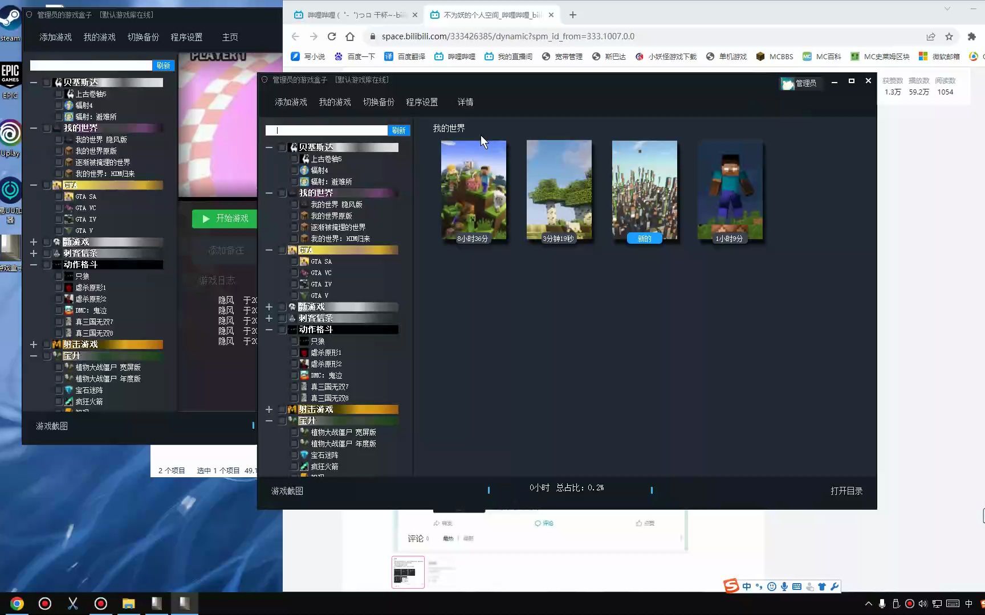Viewport: 985px width, 615px height.
Task: Check the 真三国无双7 checkbox in front window
Action: (294, 387)
